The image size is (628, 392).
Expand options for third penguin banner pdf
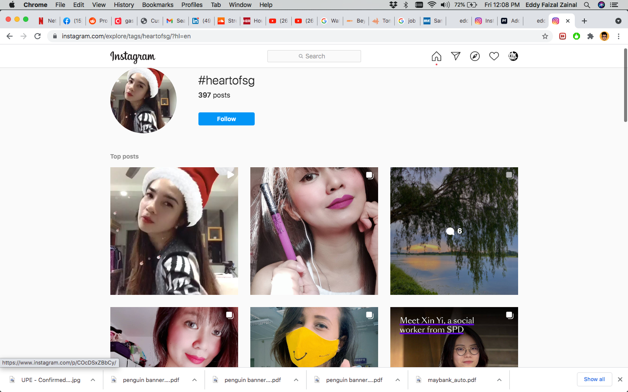398,380
